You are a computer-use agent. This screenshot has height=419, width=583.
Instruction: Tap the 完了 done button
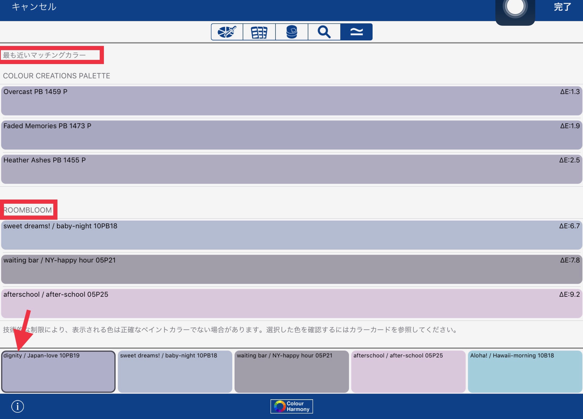563,7
